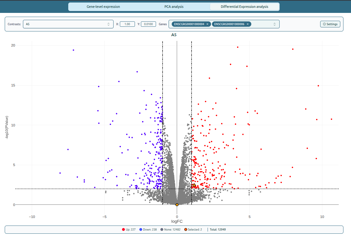Click the blue Down legend dot

pyautogui.click(x=141, y=230)
